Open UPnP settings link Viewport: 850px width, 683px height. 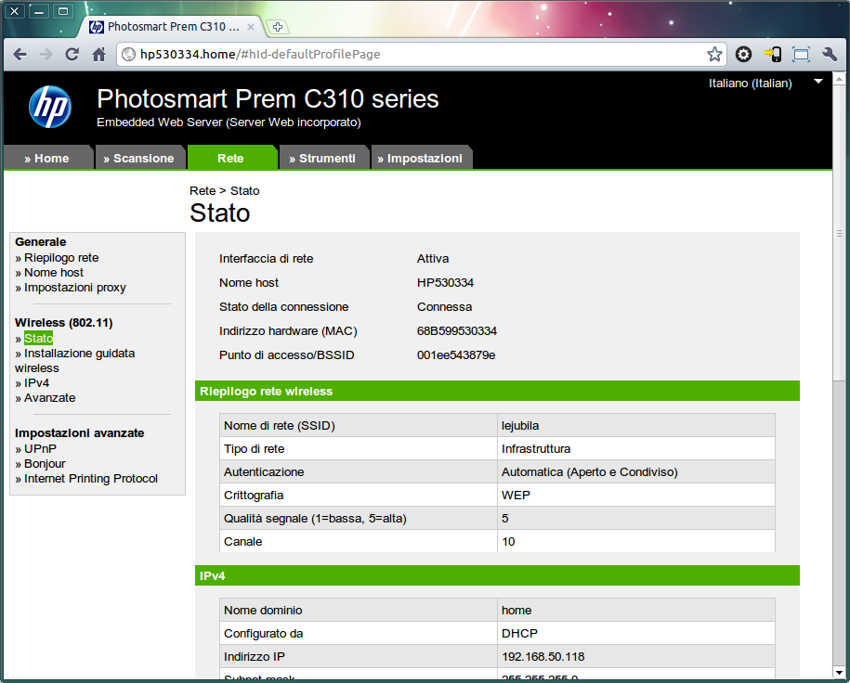click(x=40, y=449)
